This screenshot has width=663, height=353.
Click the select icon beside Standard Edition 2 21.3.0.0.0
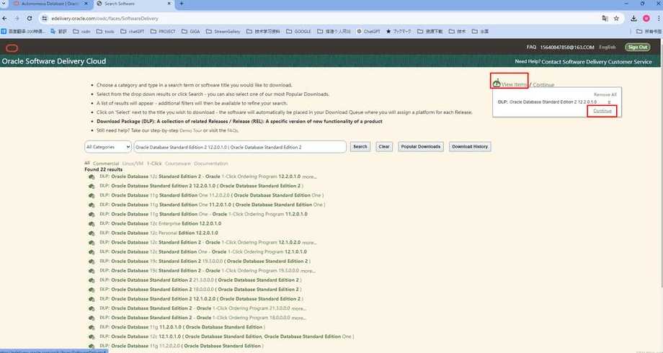tap(92, 281)
